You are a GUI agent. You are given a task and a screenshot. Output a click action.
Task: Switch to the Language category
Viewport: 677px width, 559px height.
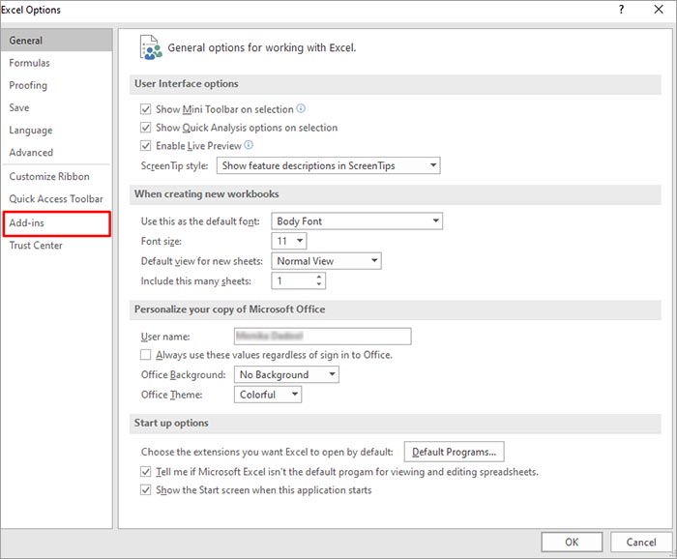56,131
